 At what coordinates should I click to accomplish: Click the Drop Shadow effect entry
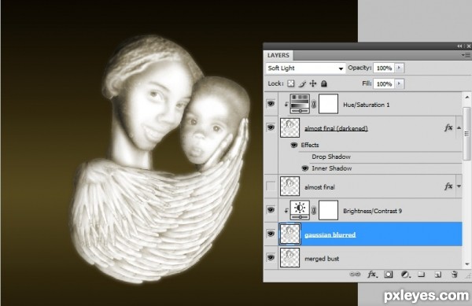click(331, 157)
